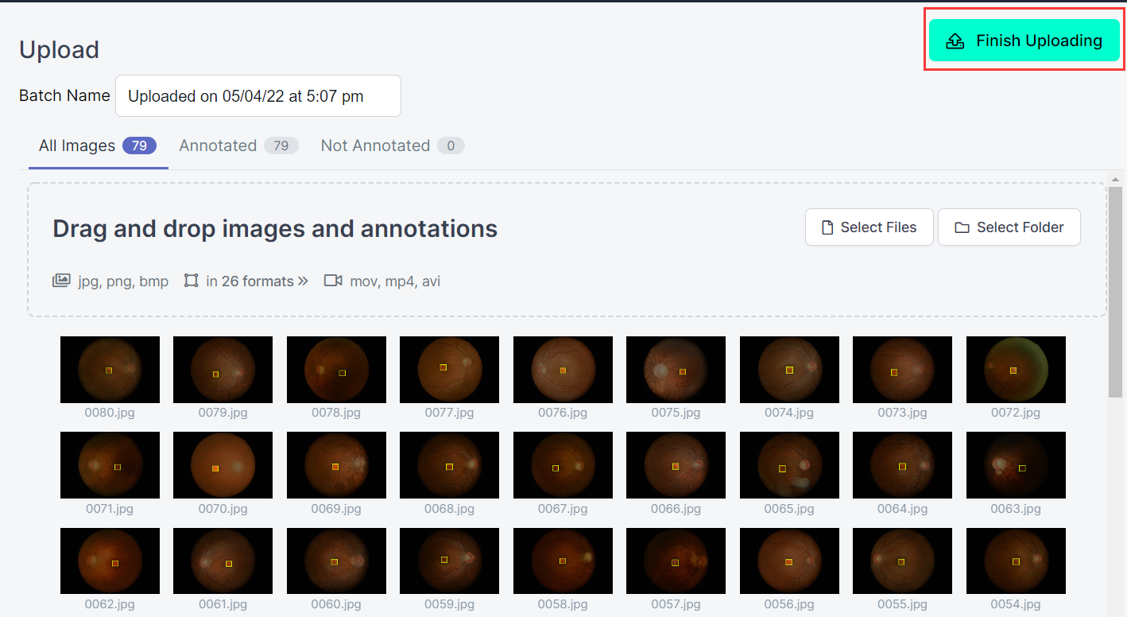
Task: Click the Upload page title
Action: pyautogui.click(x=59, y=50)
